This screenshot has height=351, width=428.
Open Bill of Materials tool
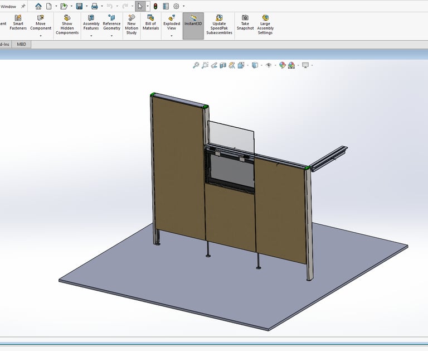(150, 23)
